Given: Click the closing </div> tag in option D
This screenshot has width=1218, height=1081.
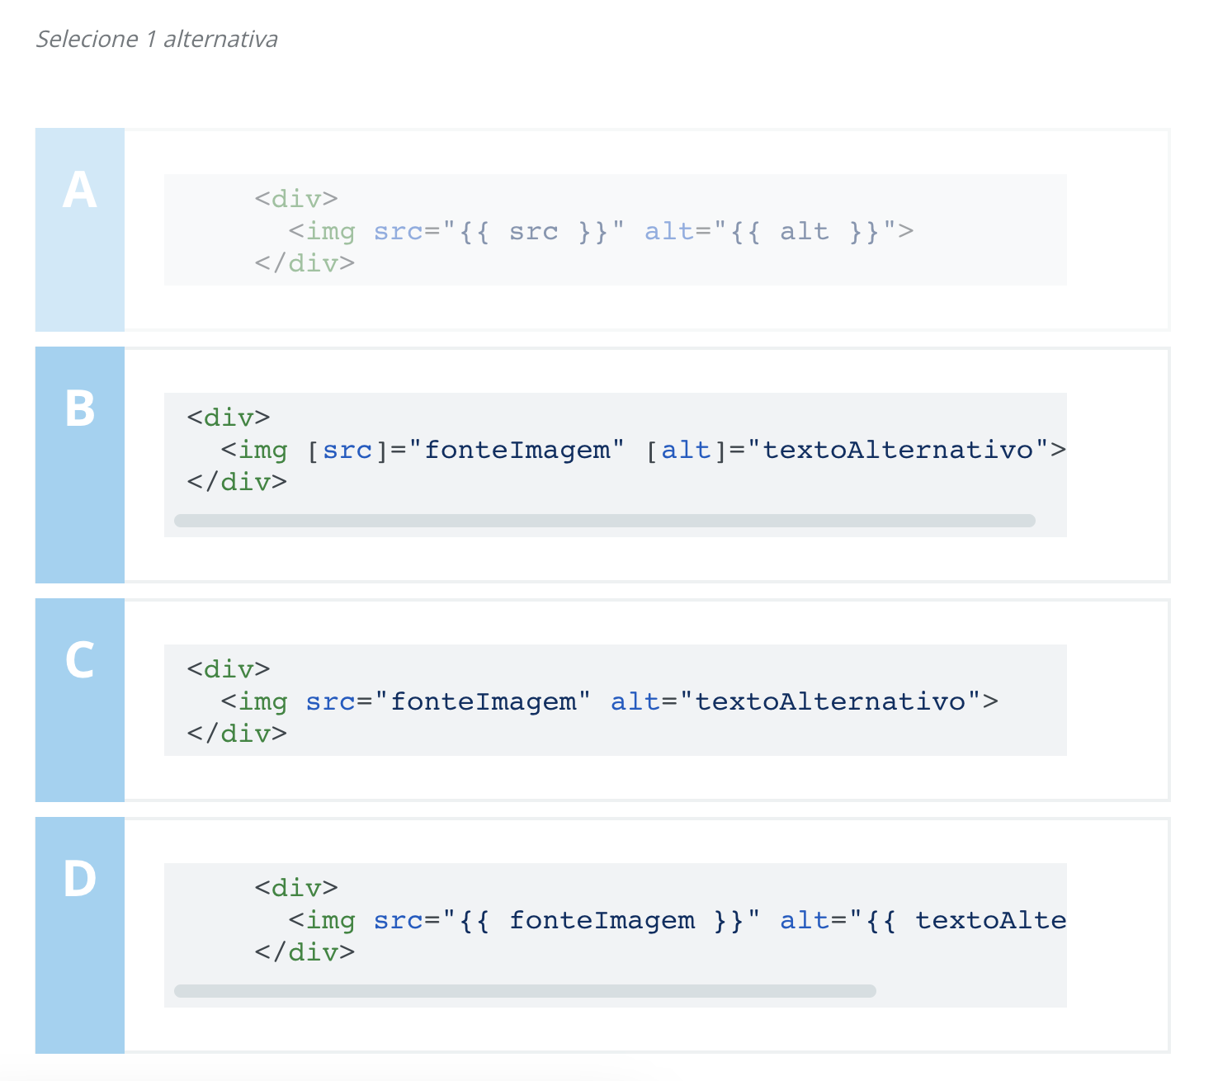Looking at the screenshot, I should coord(304,952).
